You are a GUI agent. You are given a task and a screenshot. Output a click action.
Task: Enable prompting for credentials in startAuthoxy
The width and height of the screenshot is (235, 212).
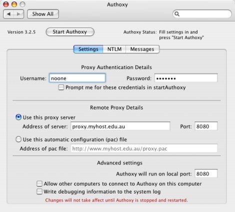click(x=61, y=87)
